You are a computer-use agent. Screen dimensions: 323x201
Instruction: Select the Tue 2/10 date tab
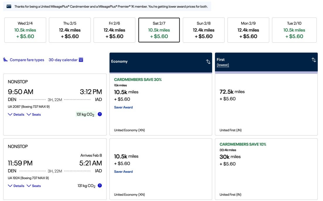tap(294, 30)
